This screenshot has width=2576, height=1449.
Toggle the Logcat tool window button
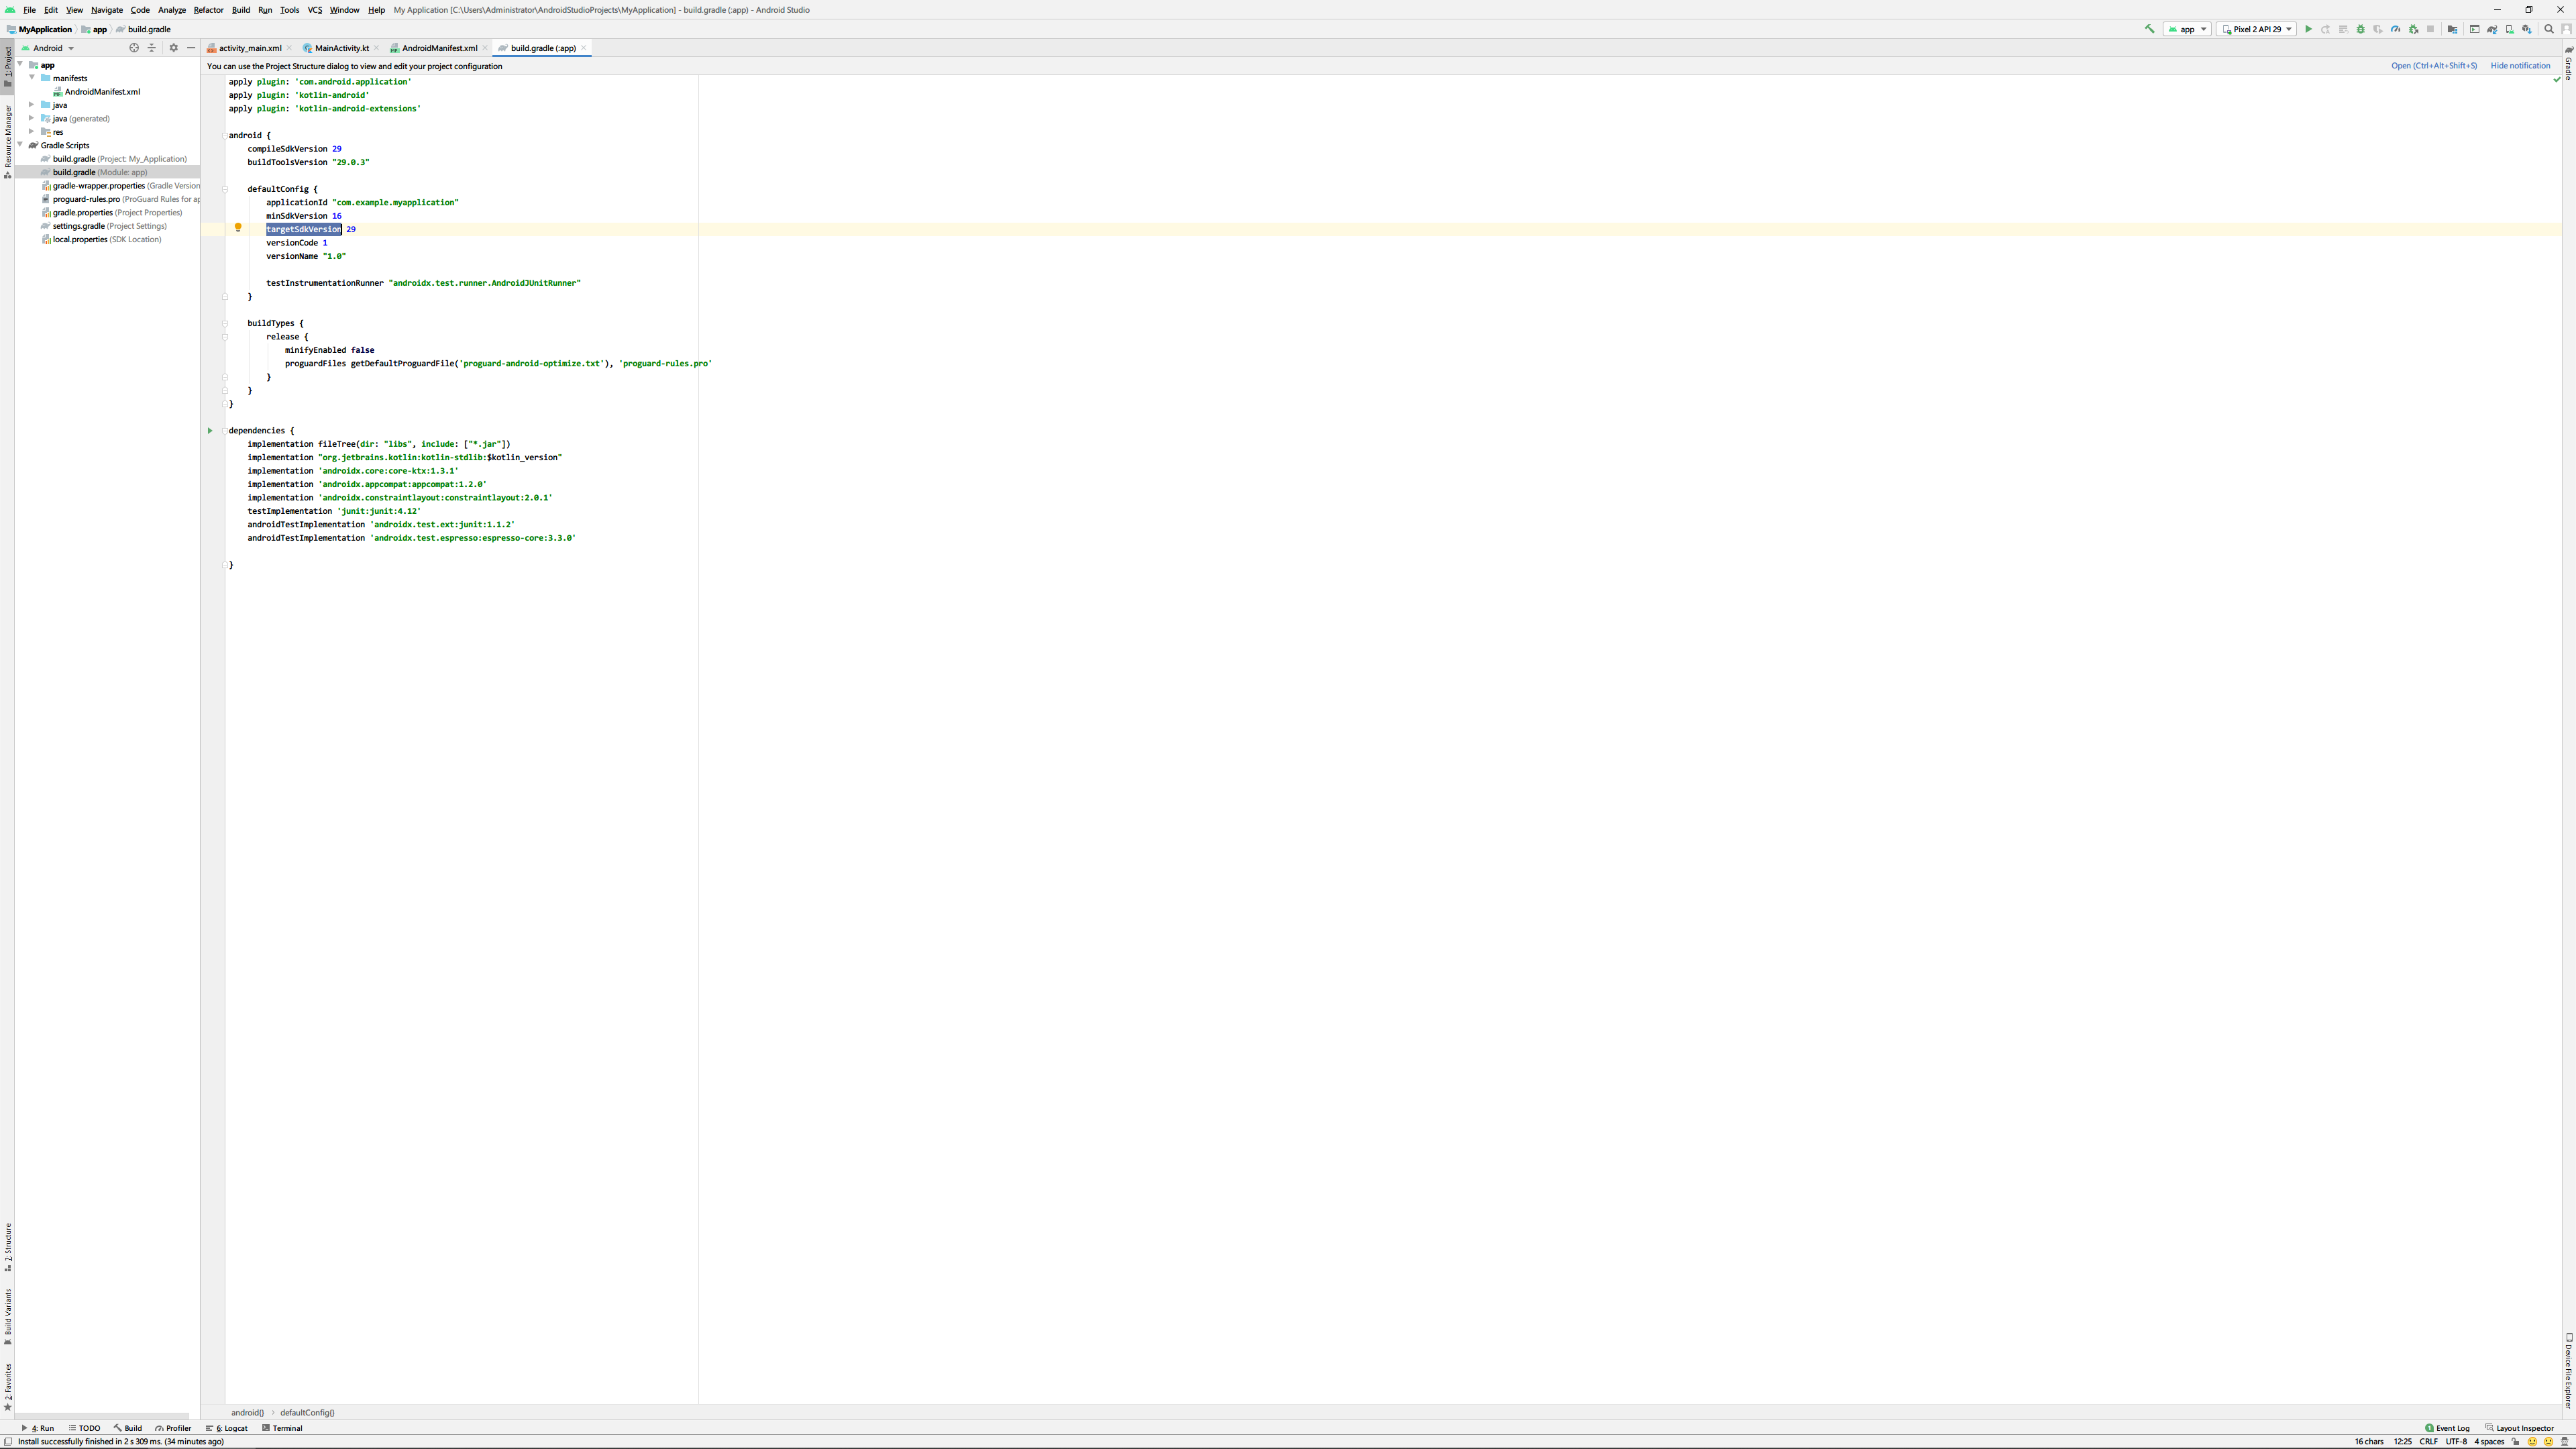(x=229, y=1428)
